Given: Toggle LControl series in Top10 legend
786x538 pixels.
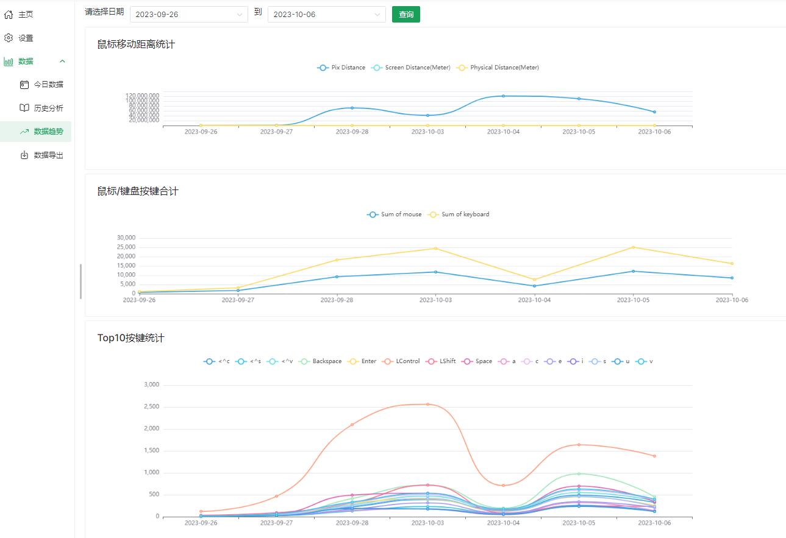Looking at the screenshot, I should tap(401, 361).
